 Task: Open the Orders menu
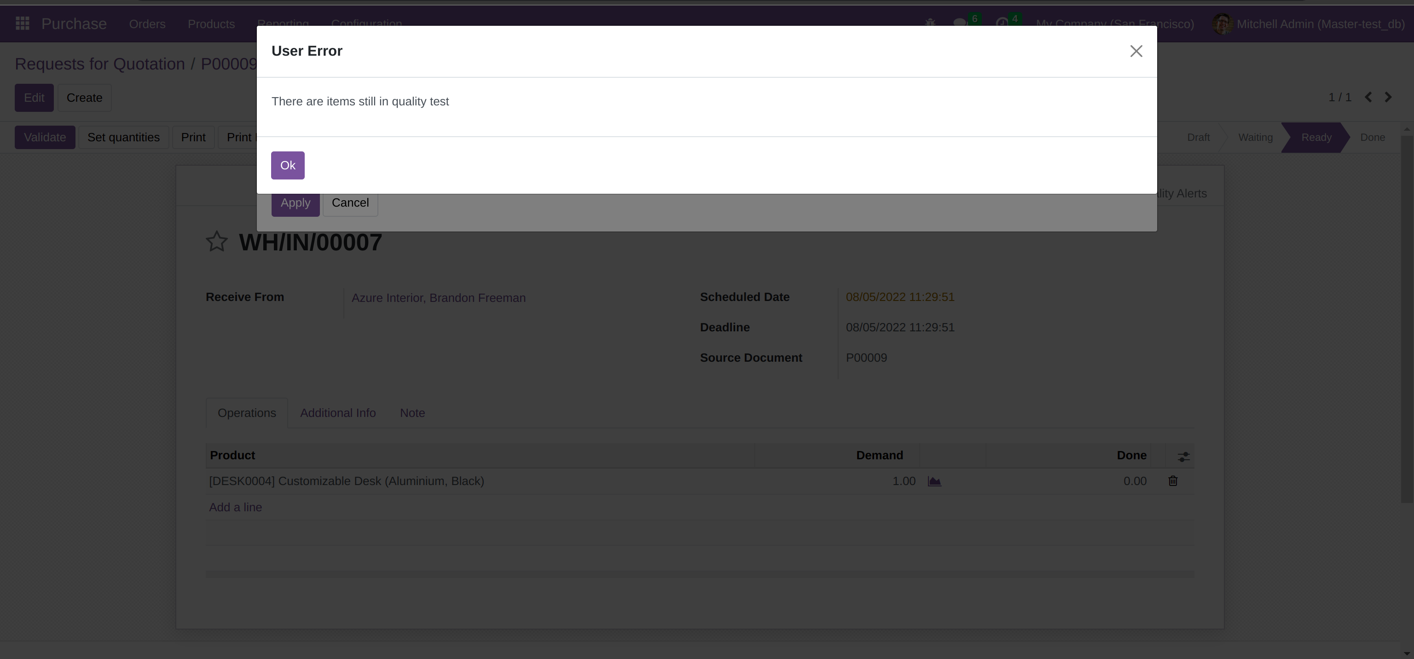[147, 23]
